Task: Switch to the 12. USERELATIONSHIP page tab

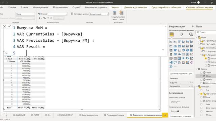Action: click(64, 115)
